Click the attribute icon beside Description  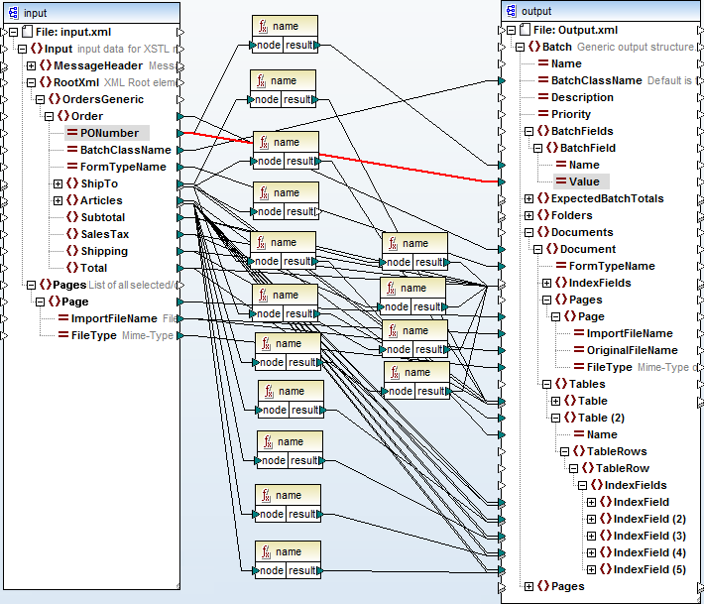pos(543,97)
